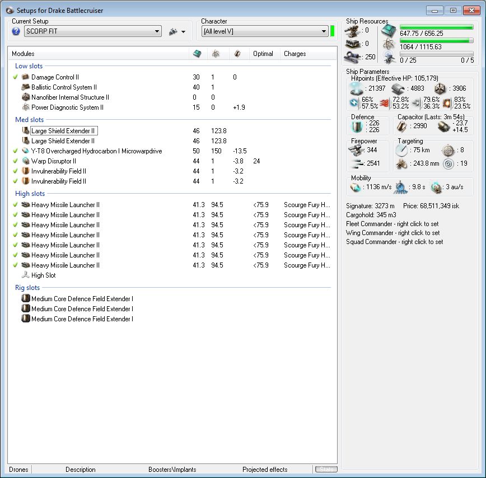Open the Drones tab

click(18, 470)
